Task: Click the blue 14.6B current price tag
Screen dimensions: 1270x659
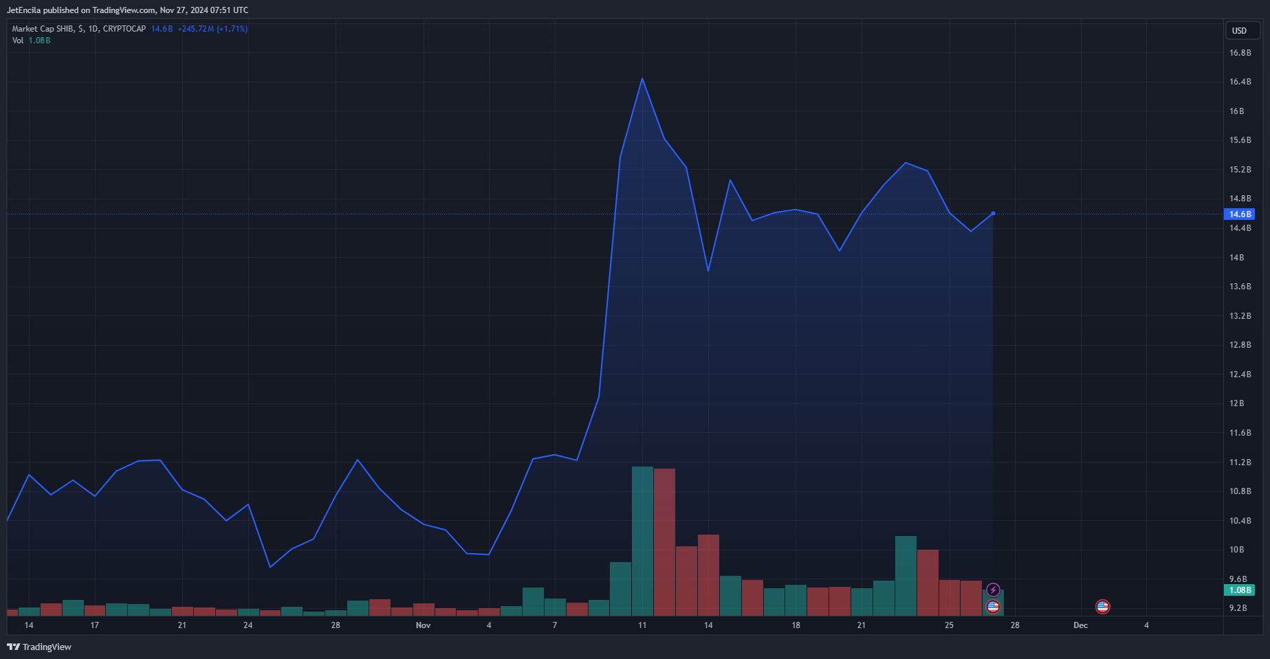Action: point(1240,214)
